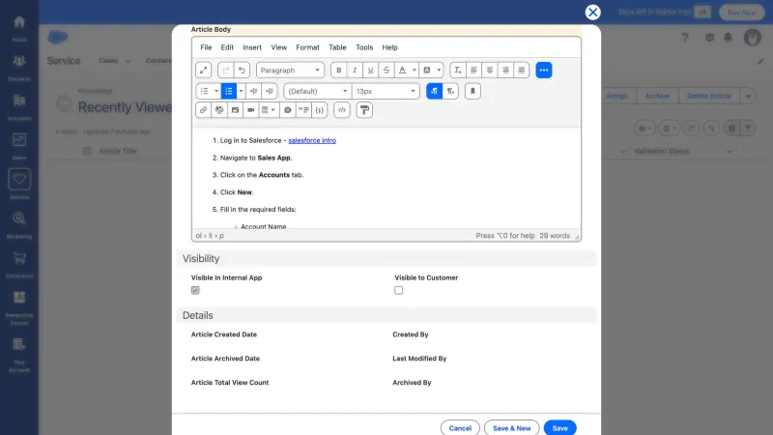Apply the current text color
The height and width of the screenshot is (435, 773).
[x=402, y=70]
